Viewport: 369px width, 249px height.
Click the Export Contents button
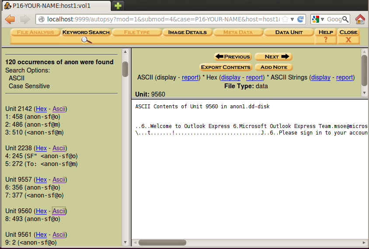[226, 67]
